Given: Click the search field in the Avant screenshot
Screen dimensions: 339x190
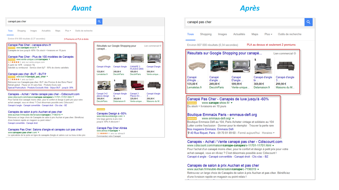Looking at the screenshot, I should (52, 22).
